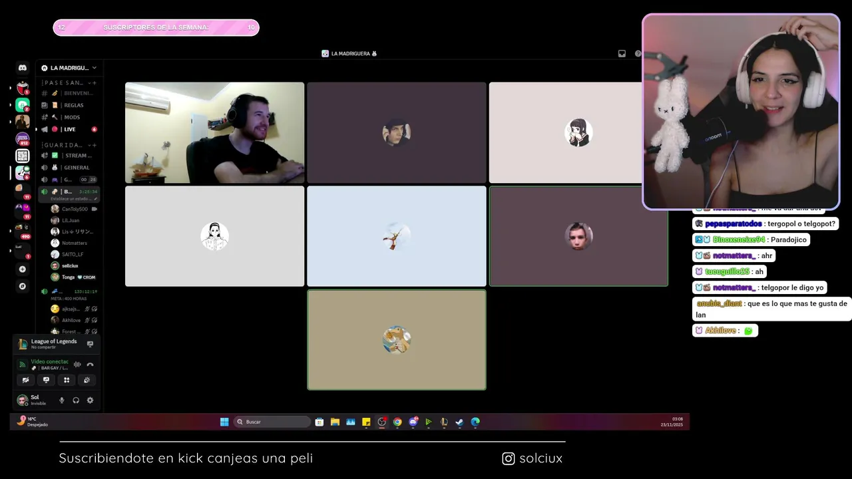Mute the microphone in user panel
Screen dimensions: 852x479
(x=62, y=400)
